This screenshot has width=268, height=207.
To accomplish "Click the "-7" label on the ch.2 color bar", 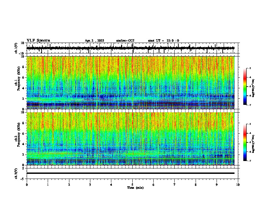I will point(250,161).
